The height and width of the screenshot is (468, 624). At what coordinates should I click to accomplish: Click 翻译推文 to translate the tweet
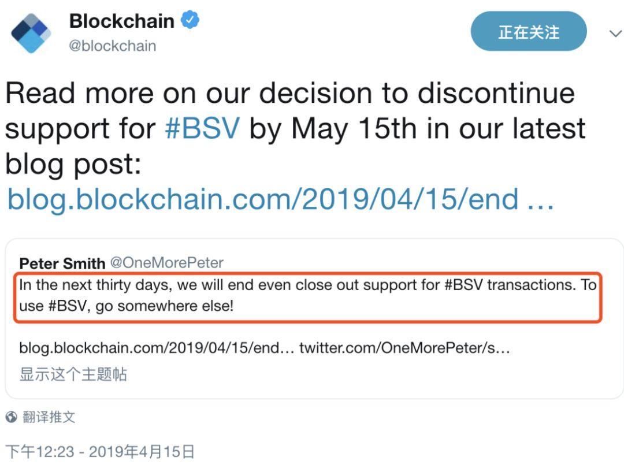[x=49, y=417]
